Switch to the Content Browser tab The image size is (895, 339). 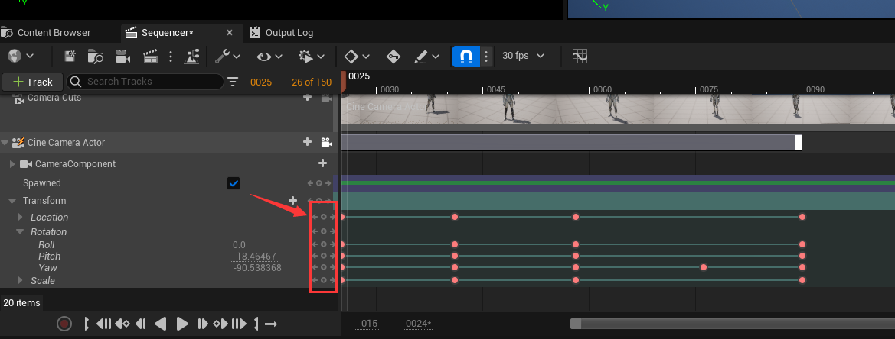54,33
